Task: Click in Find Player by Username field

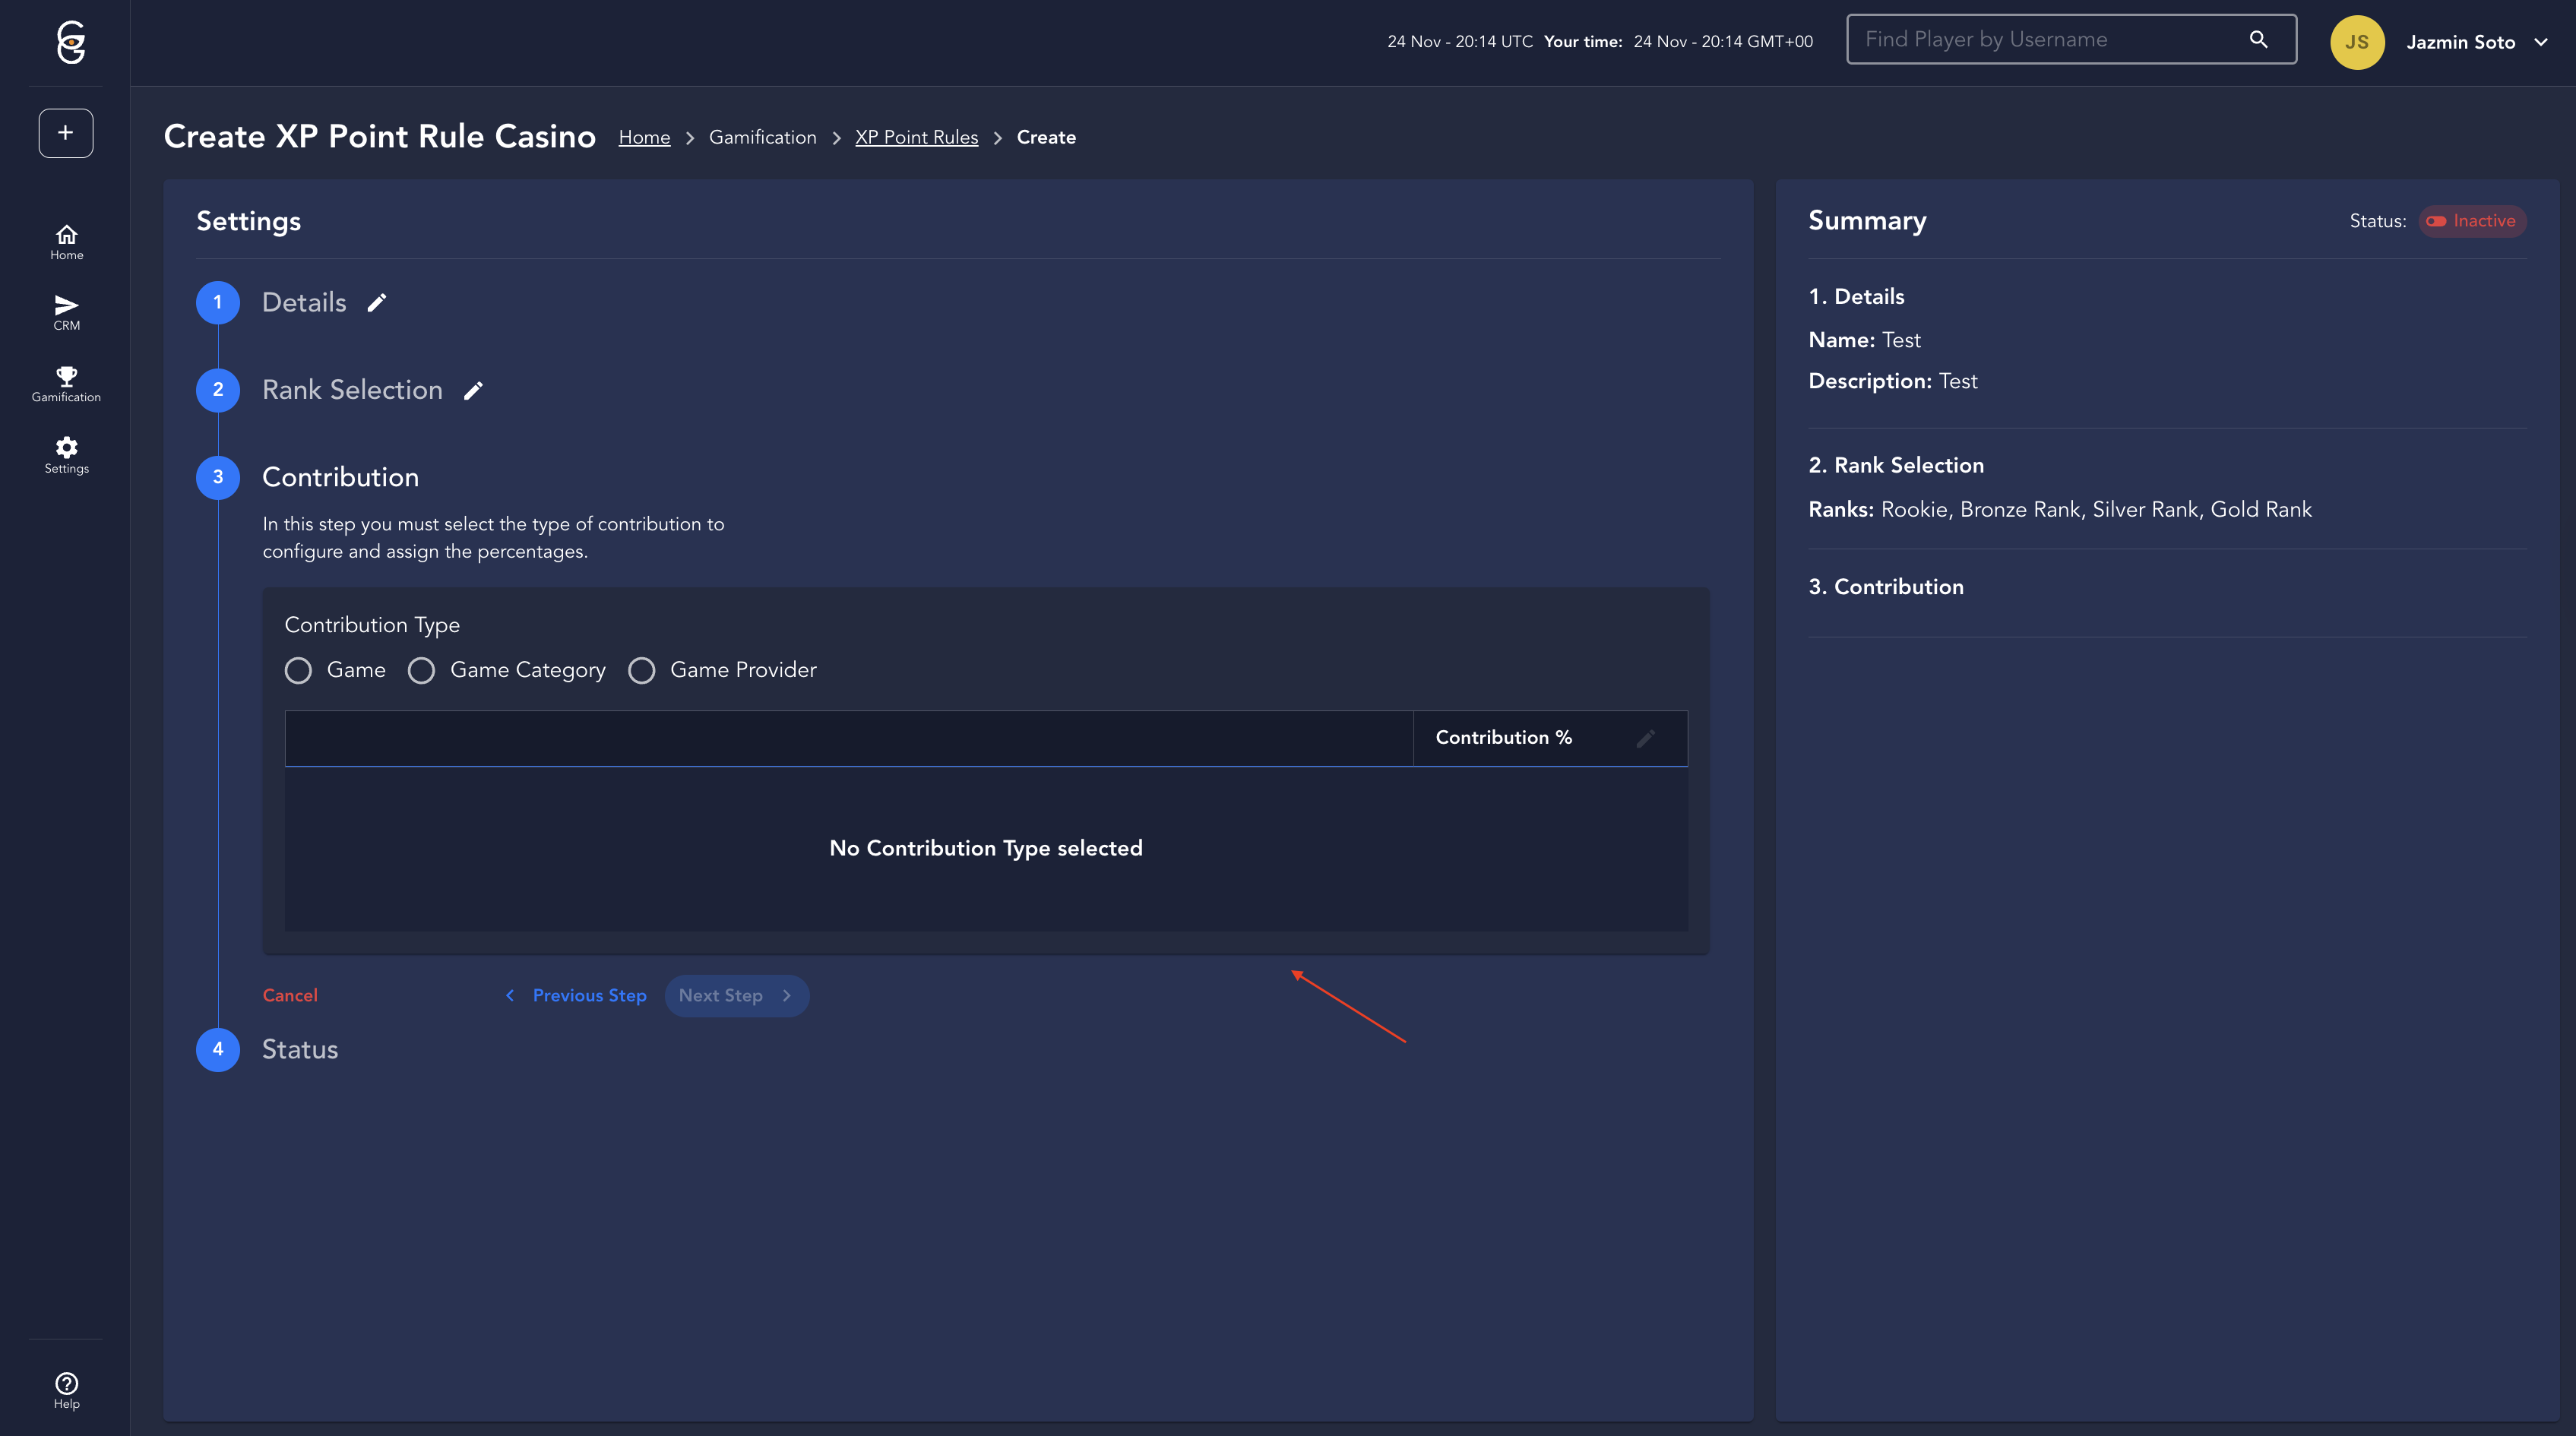Action: [2040, 40]
